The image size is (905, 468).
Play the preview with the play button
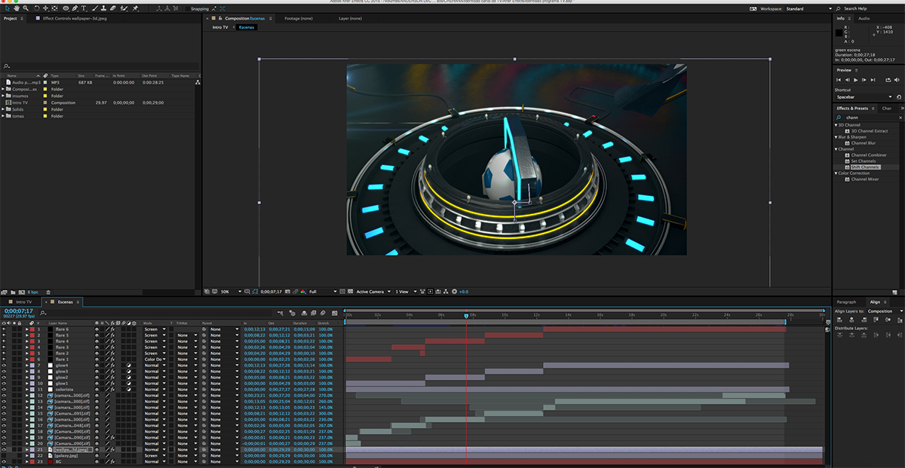pos(856,80)
